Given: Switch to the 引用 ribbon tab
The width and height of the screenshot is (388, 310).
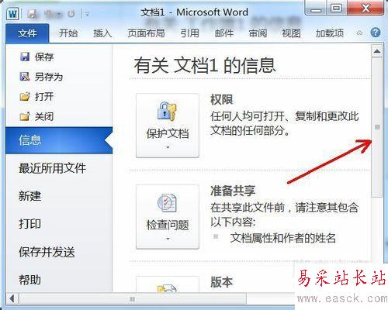Looking at the screenshot, I should tap(190, 33).
